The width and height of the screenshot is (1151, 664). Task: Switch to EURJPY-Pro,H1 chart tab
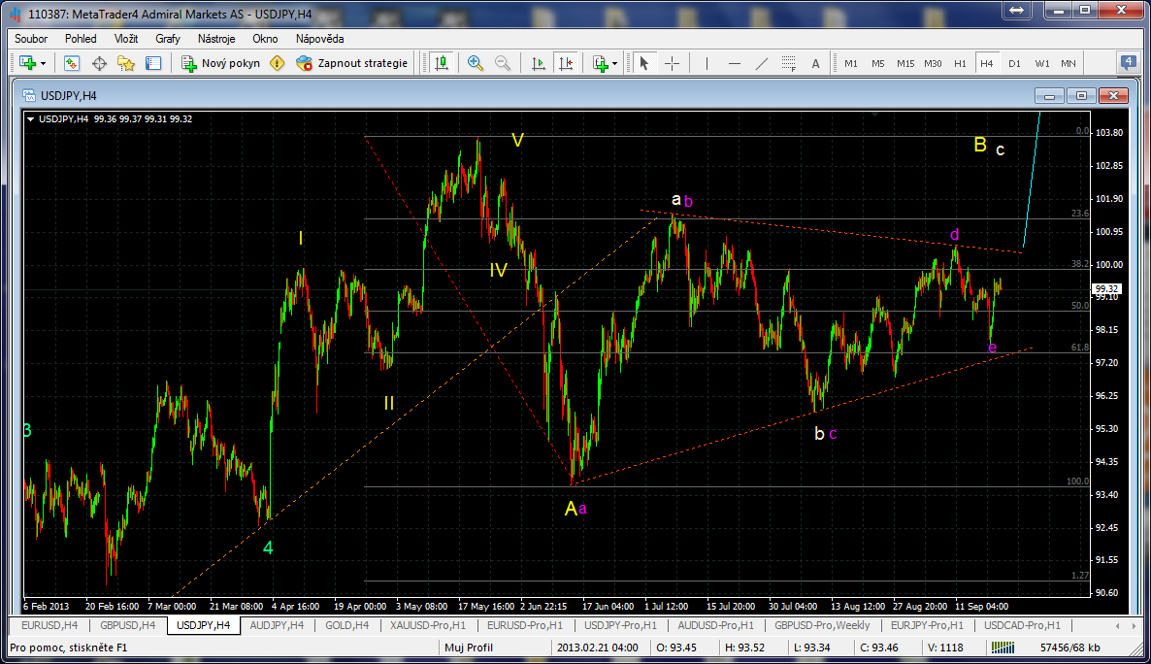pos(927,625)
